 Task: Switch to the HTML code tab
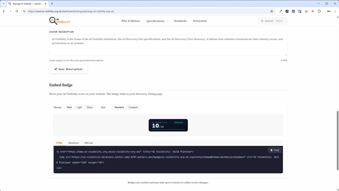[x=59, y=143]
